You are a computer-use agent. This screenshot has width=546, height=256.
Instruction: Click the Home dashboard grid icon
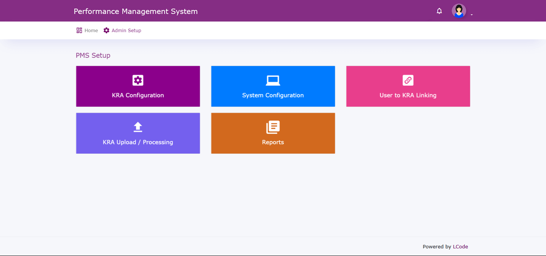79,31
